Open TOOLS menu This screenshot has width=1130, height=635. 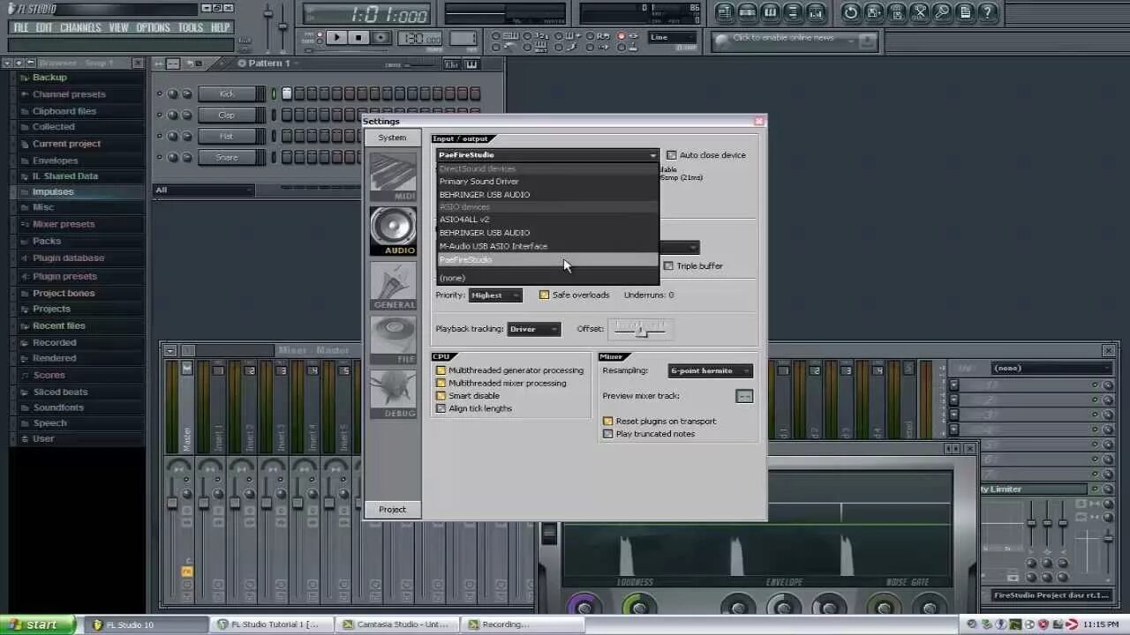pos(191,27)
